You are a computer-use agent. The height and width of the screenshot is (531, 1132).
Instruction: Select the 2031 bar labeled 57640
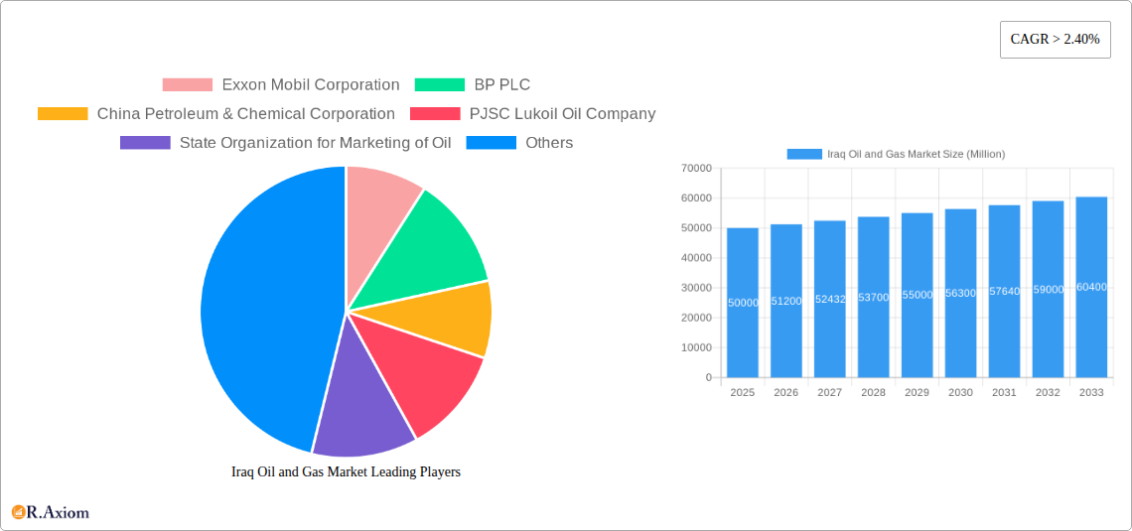pyautogui.click(x=1004, y=292)
